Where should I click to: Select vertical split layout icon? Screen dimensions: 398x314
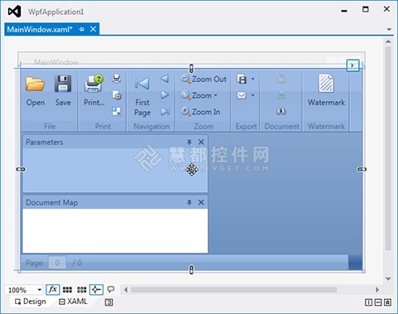368,302
